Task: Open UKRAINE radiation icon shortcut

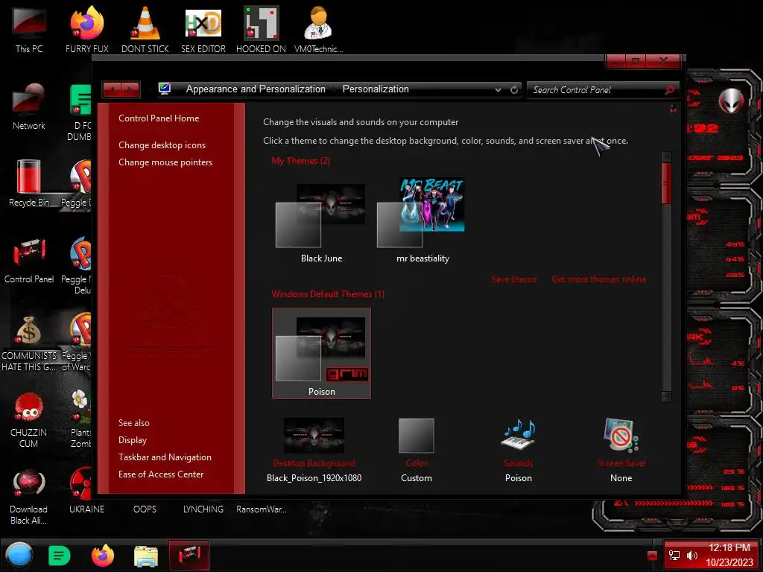Action: pyautogui.click(x=86, y=492)
